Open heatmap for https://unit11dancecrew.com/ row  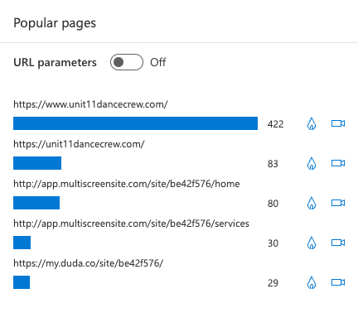(312, 163)
